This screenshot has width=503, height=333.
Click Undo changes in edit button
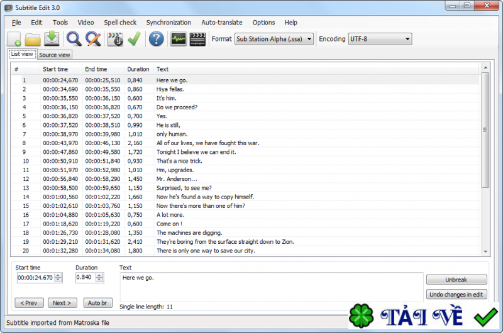(x=456, y=294)
